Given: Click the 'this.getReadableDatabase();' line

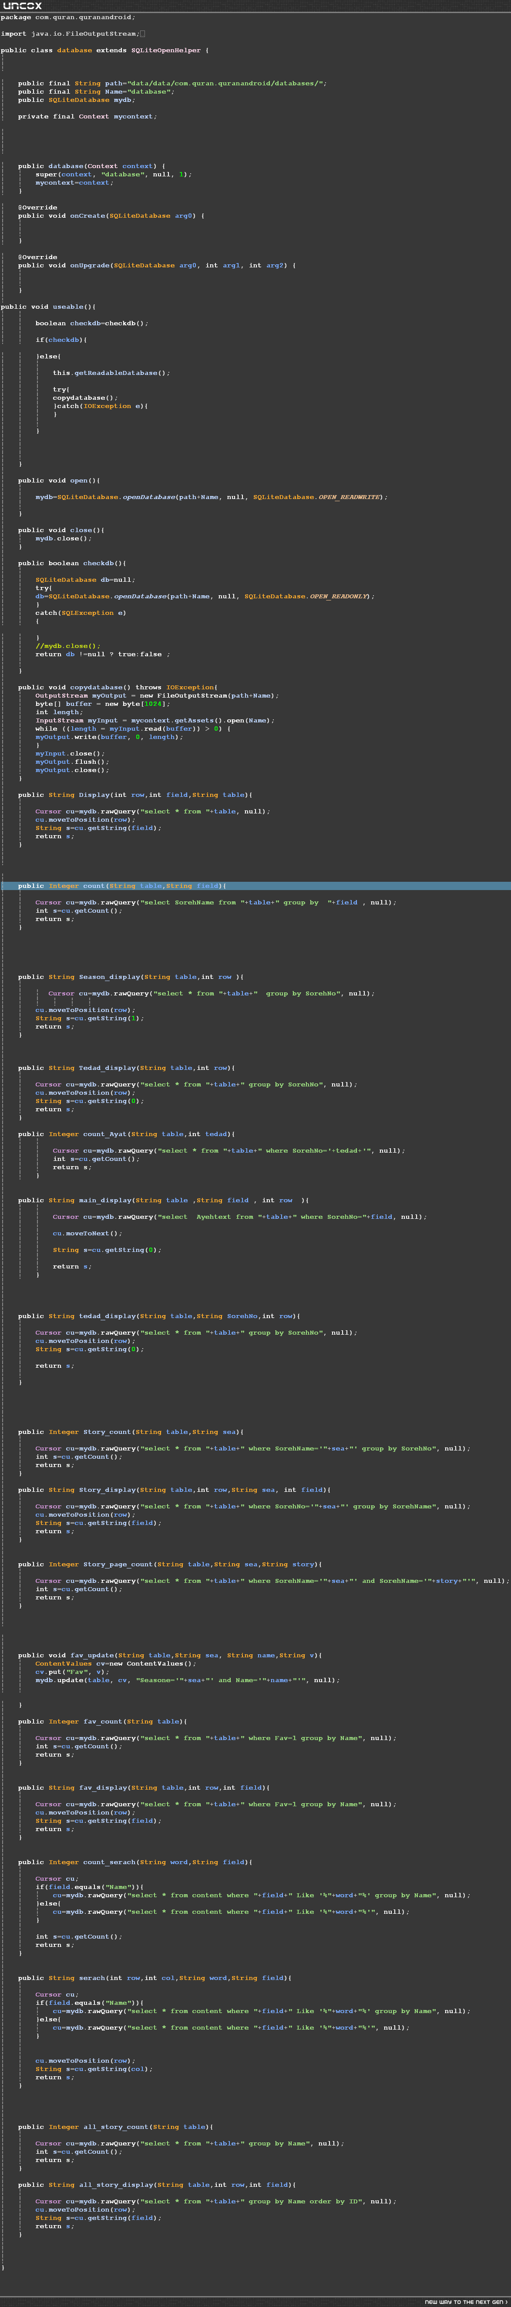Looking at the screenshot, I should [x=111, y=373].
